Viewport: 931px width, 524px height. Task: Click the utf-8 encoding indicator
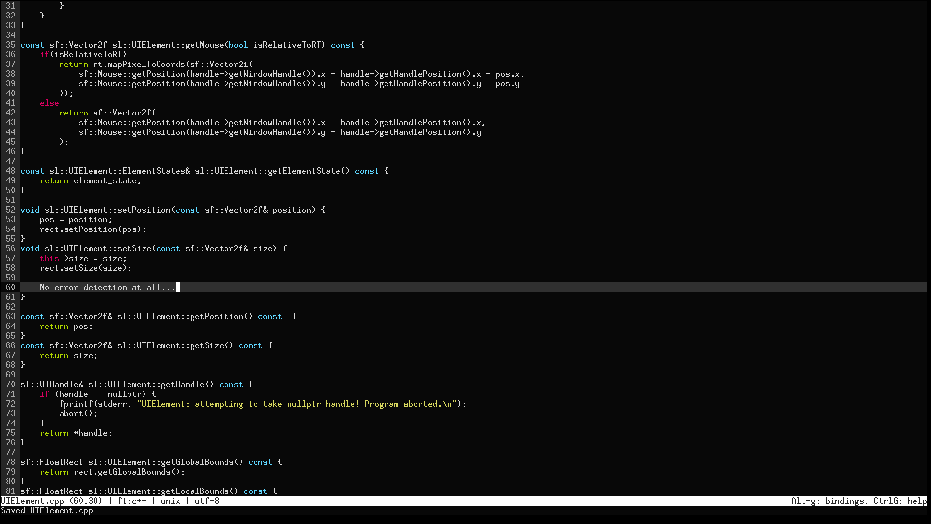pos(208,501)
